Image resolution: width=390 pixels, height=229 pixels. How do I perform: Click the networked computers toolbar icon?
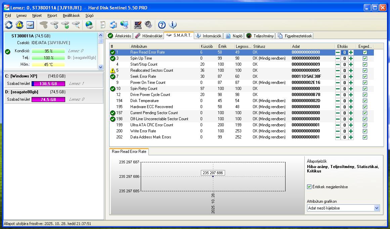pos(124,25)
